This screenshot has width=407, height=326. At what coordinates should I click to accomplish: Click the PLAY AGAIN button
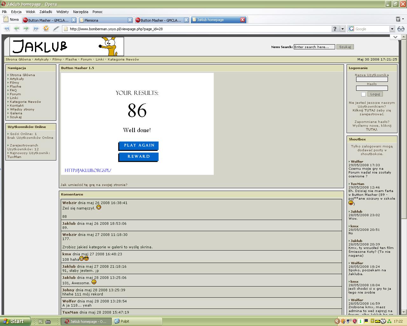pos(139,145)
